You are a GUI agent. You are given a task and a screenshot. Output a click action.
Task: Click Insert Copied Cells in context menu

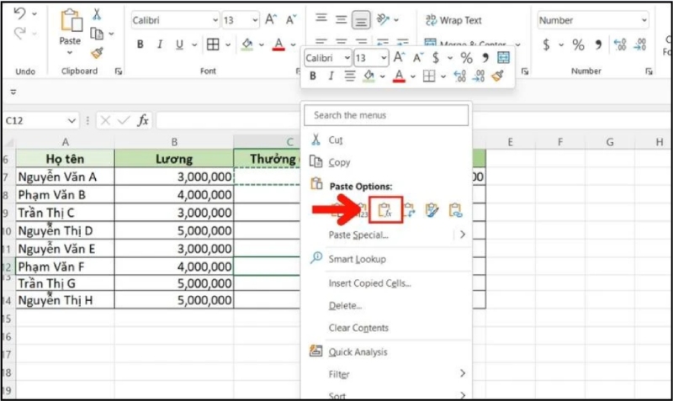(x=369, y=283)
